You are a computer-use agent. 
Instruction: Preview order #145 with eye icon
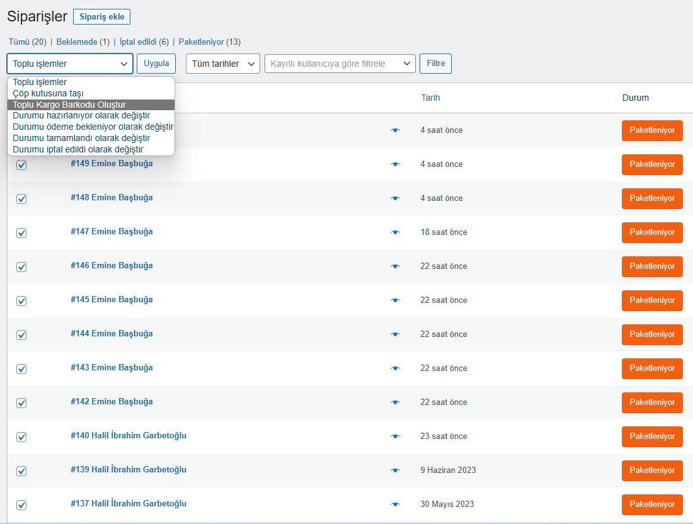pos(395,300)
